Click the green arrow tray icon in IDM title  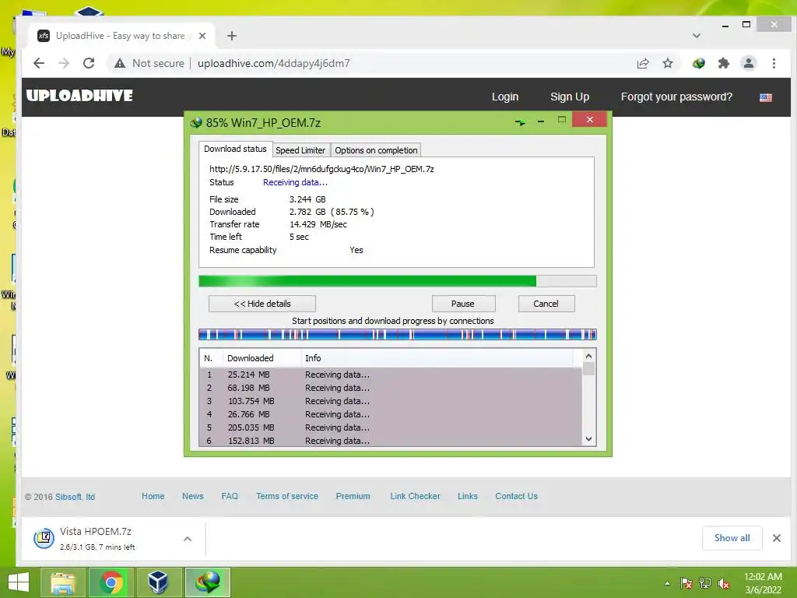[x=520, y=122]
